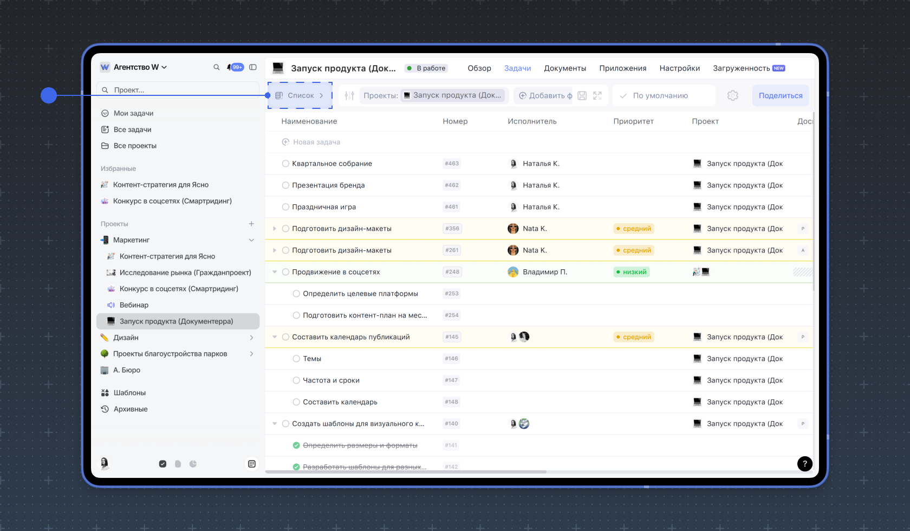Click the 'Проект...' search field in sidebar
This screenshot has width=910, height=531.
pos(178,90)
